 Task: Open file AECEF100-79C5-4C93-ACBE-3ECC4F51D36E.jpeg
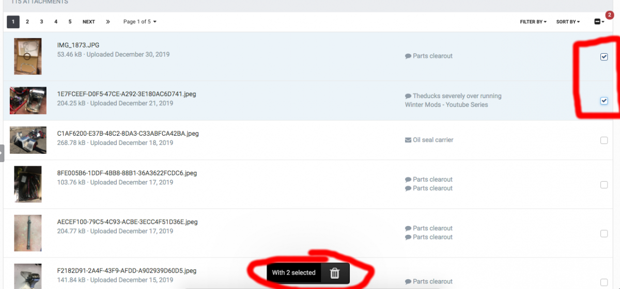tap(127, 222)
